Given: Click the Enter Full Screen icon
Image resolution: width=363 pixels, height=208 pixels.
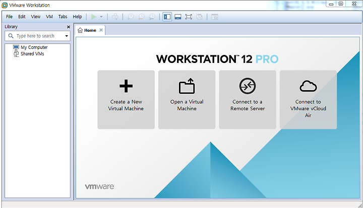Looking at the screenshot, I should pos(189,17).
